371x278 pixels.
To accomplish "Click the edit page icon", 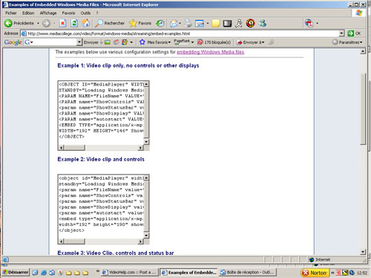I will 200,23.
